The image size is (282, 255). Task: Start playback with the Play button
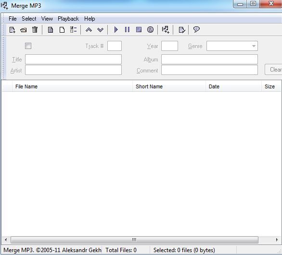pyautogui.click(x=116, y=30)
